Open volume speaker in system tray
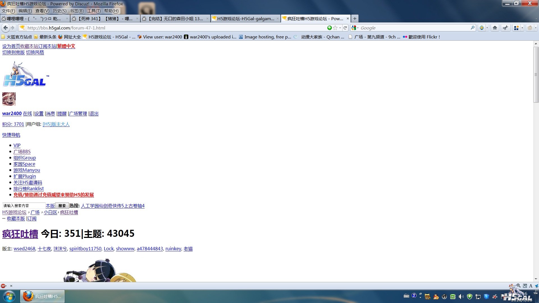 click(x=461, y=297)
